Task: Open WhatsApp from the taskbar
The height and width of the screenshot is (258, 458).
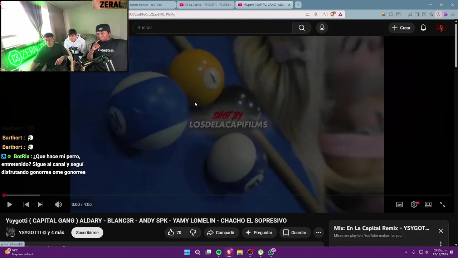Action: click(x=272, y=252)
